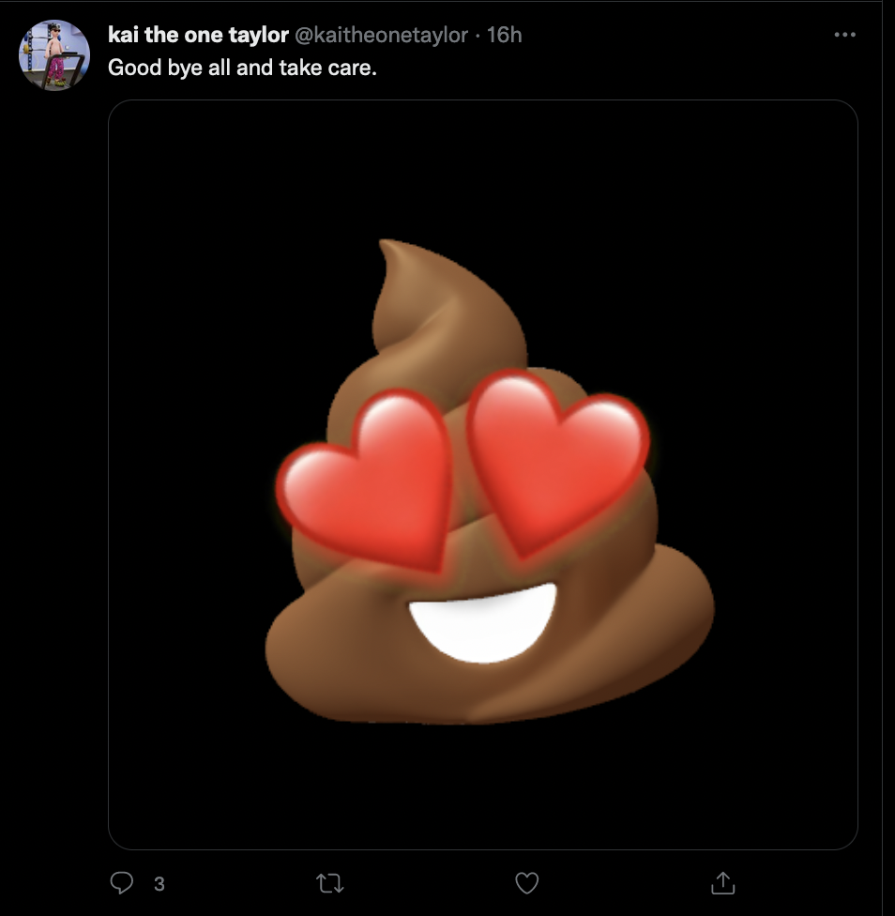
Task: Open the share tweet icon
Action: [x=722, y=883]
